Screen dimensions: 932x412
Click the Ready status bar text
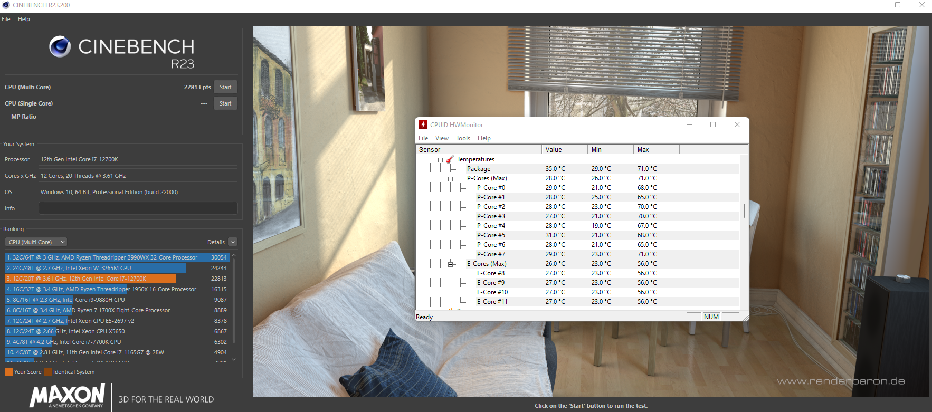pos(424,317)
